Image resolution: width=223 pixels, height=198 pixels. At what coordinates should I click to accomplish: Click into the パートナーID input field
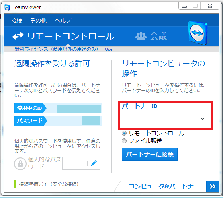(x=159, y=119)
